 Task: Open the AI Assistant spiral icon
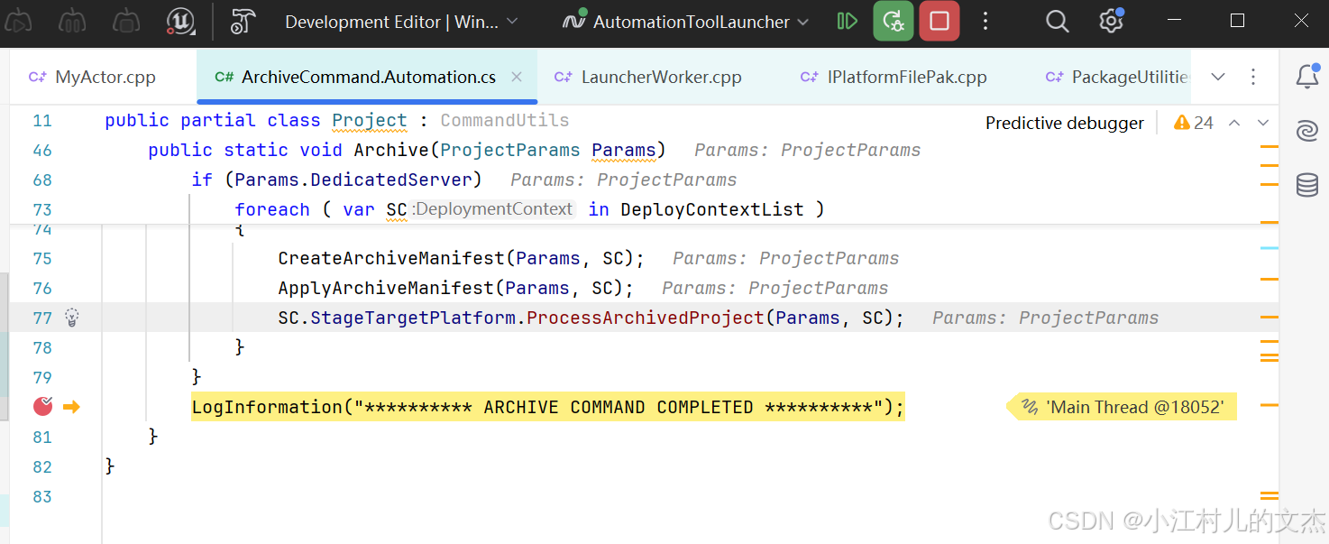[1307, 132]
